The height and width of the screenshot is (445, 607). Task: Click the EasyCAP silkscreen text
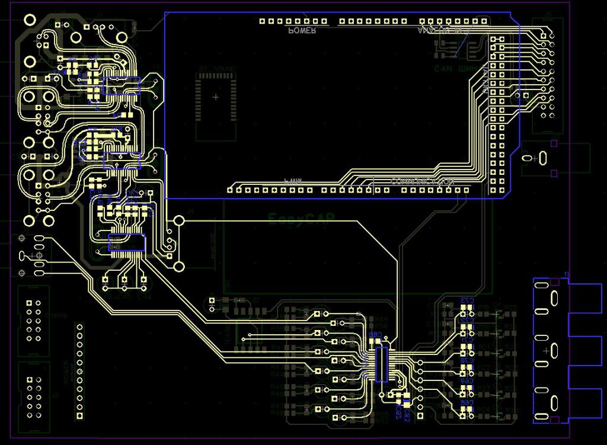point(302,219)
